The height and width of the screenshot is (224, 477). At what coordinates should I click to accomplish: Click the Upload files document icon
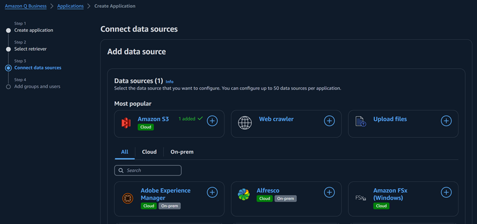(361, 121)
